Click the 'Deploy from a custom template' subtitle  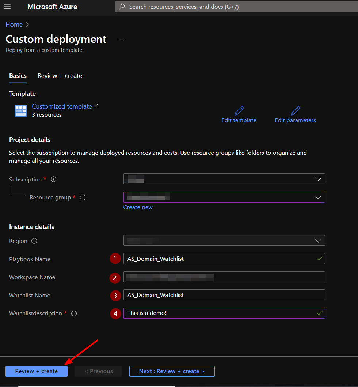tap(44, 50)
